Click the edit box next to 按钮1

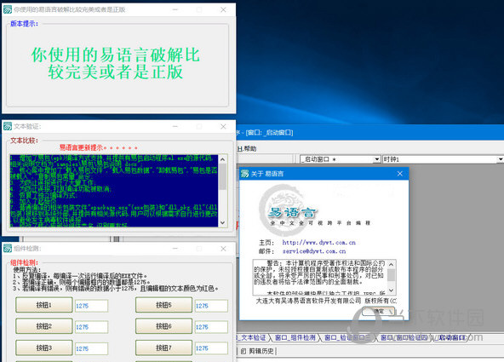92,306
